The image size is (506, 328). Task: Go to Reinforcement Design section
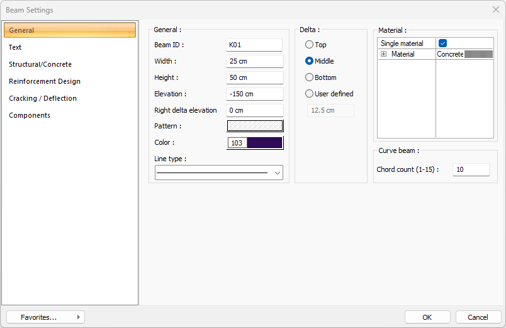coord(45,81)
